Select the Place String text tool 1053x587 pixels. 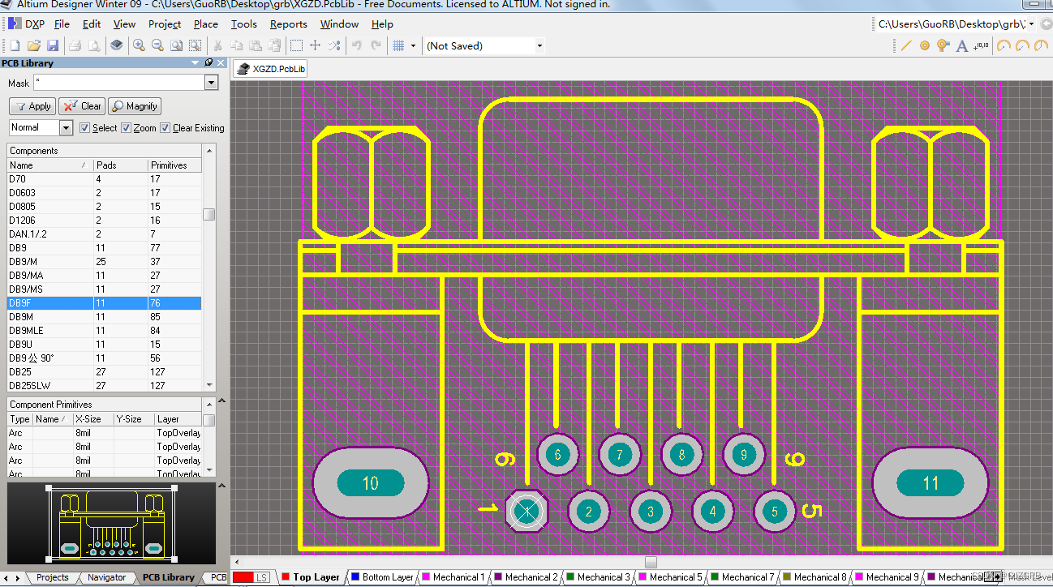[961, 45]
